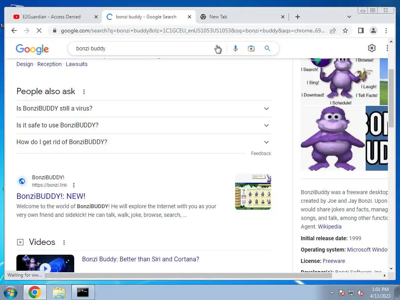
Task: Open the Chrome side panel icon
Action: pos(361,30)
